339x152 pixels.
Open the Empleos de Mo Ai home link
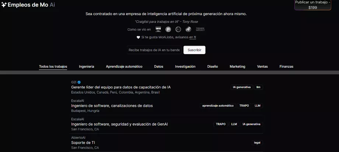coord(28,5)
